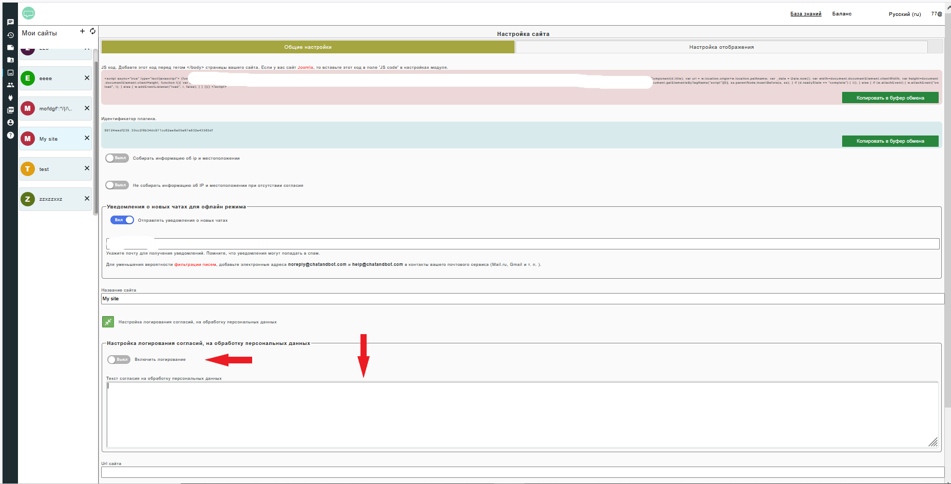Viewport: 951px width, 484px height.
Task: Open the help question mark icon
Action: 10,135
